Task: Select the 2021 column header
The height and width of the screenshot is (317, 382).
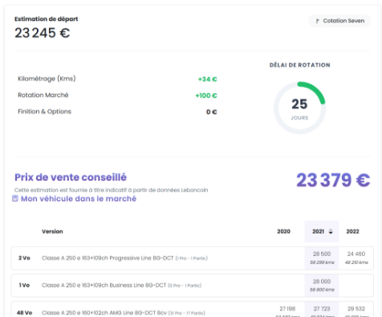Action: 318,231
